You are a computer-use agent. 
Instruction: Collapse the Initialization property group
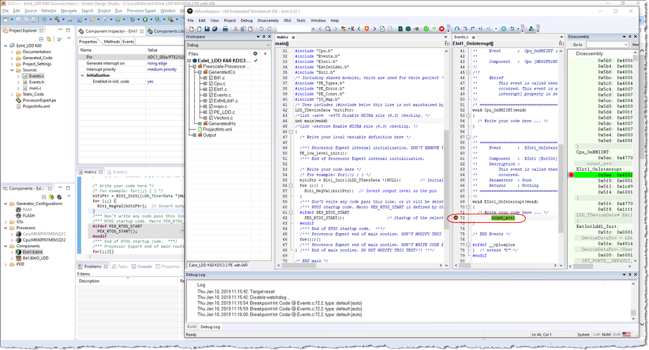(83, 75)
